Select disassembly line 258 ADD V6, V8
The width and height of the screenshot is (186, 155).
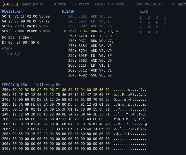tap(90, 46)
